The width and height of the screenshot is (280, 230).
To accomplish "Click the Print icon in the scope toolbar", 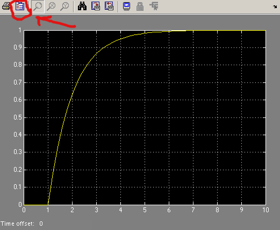I will pos(6,6).
